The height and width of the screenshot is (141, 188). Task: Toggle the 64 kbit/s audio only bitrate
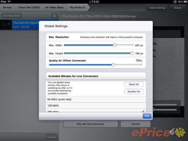tap(95, 99)
